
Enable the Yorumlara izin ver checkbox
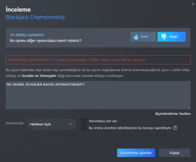(x=84, y=121)
